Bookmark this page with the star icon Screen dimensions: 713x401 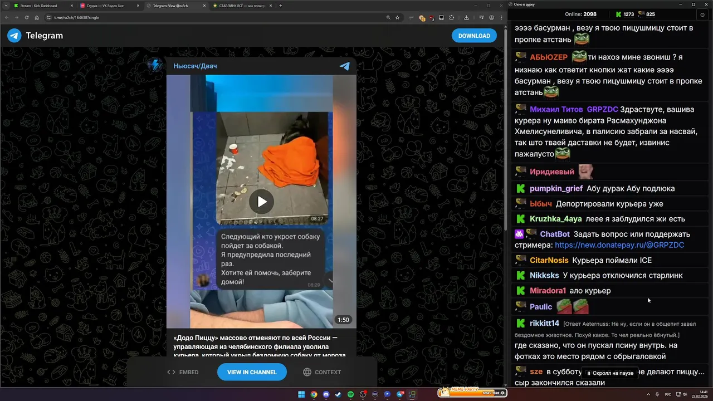click(x=397, y=17)
